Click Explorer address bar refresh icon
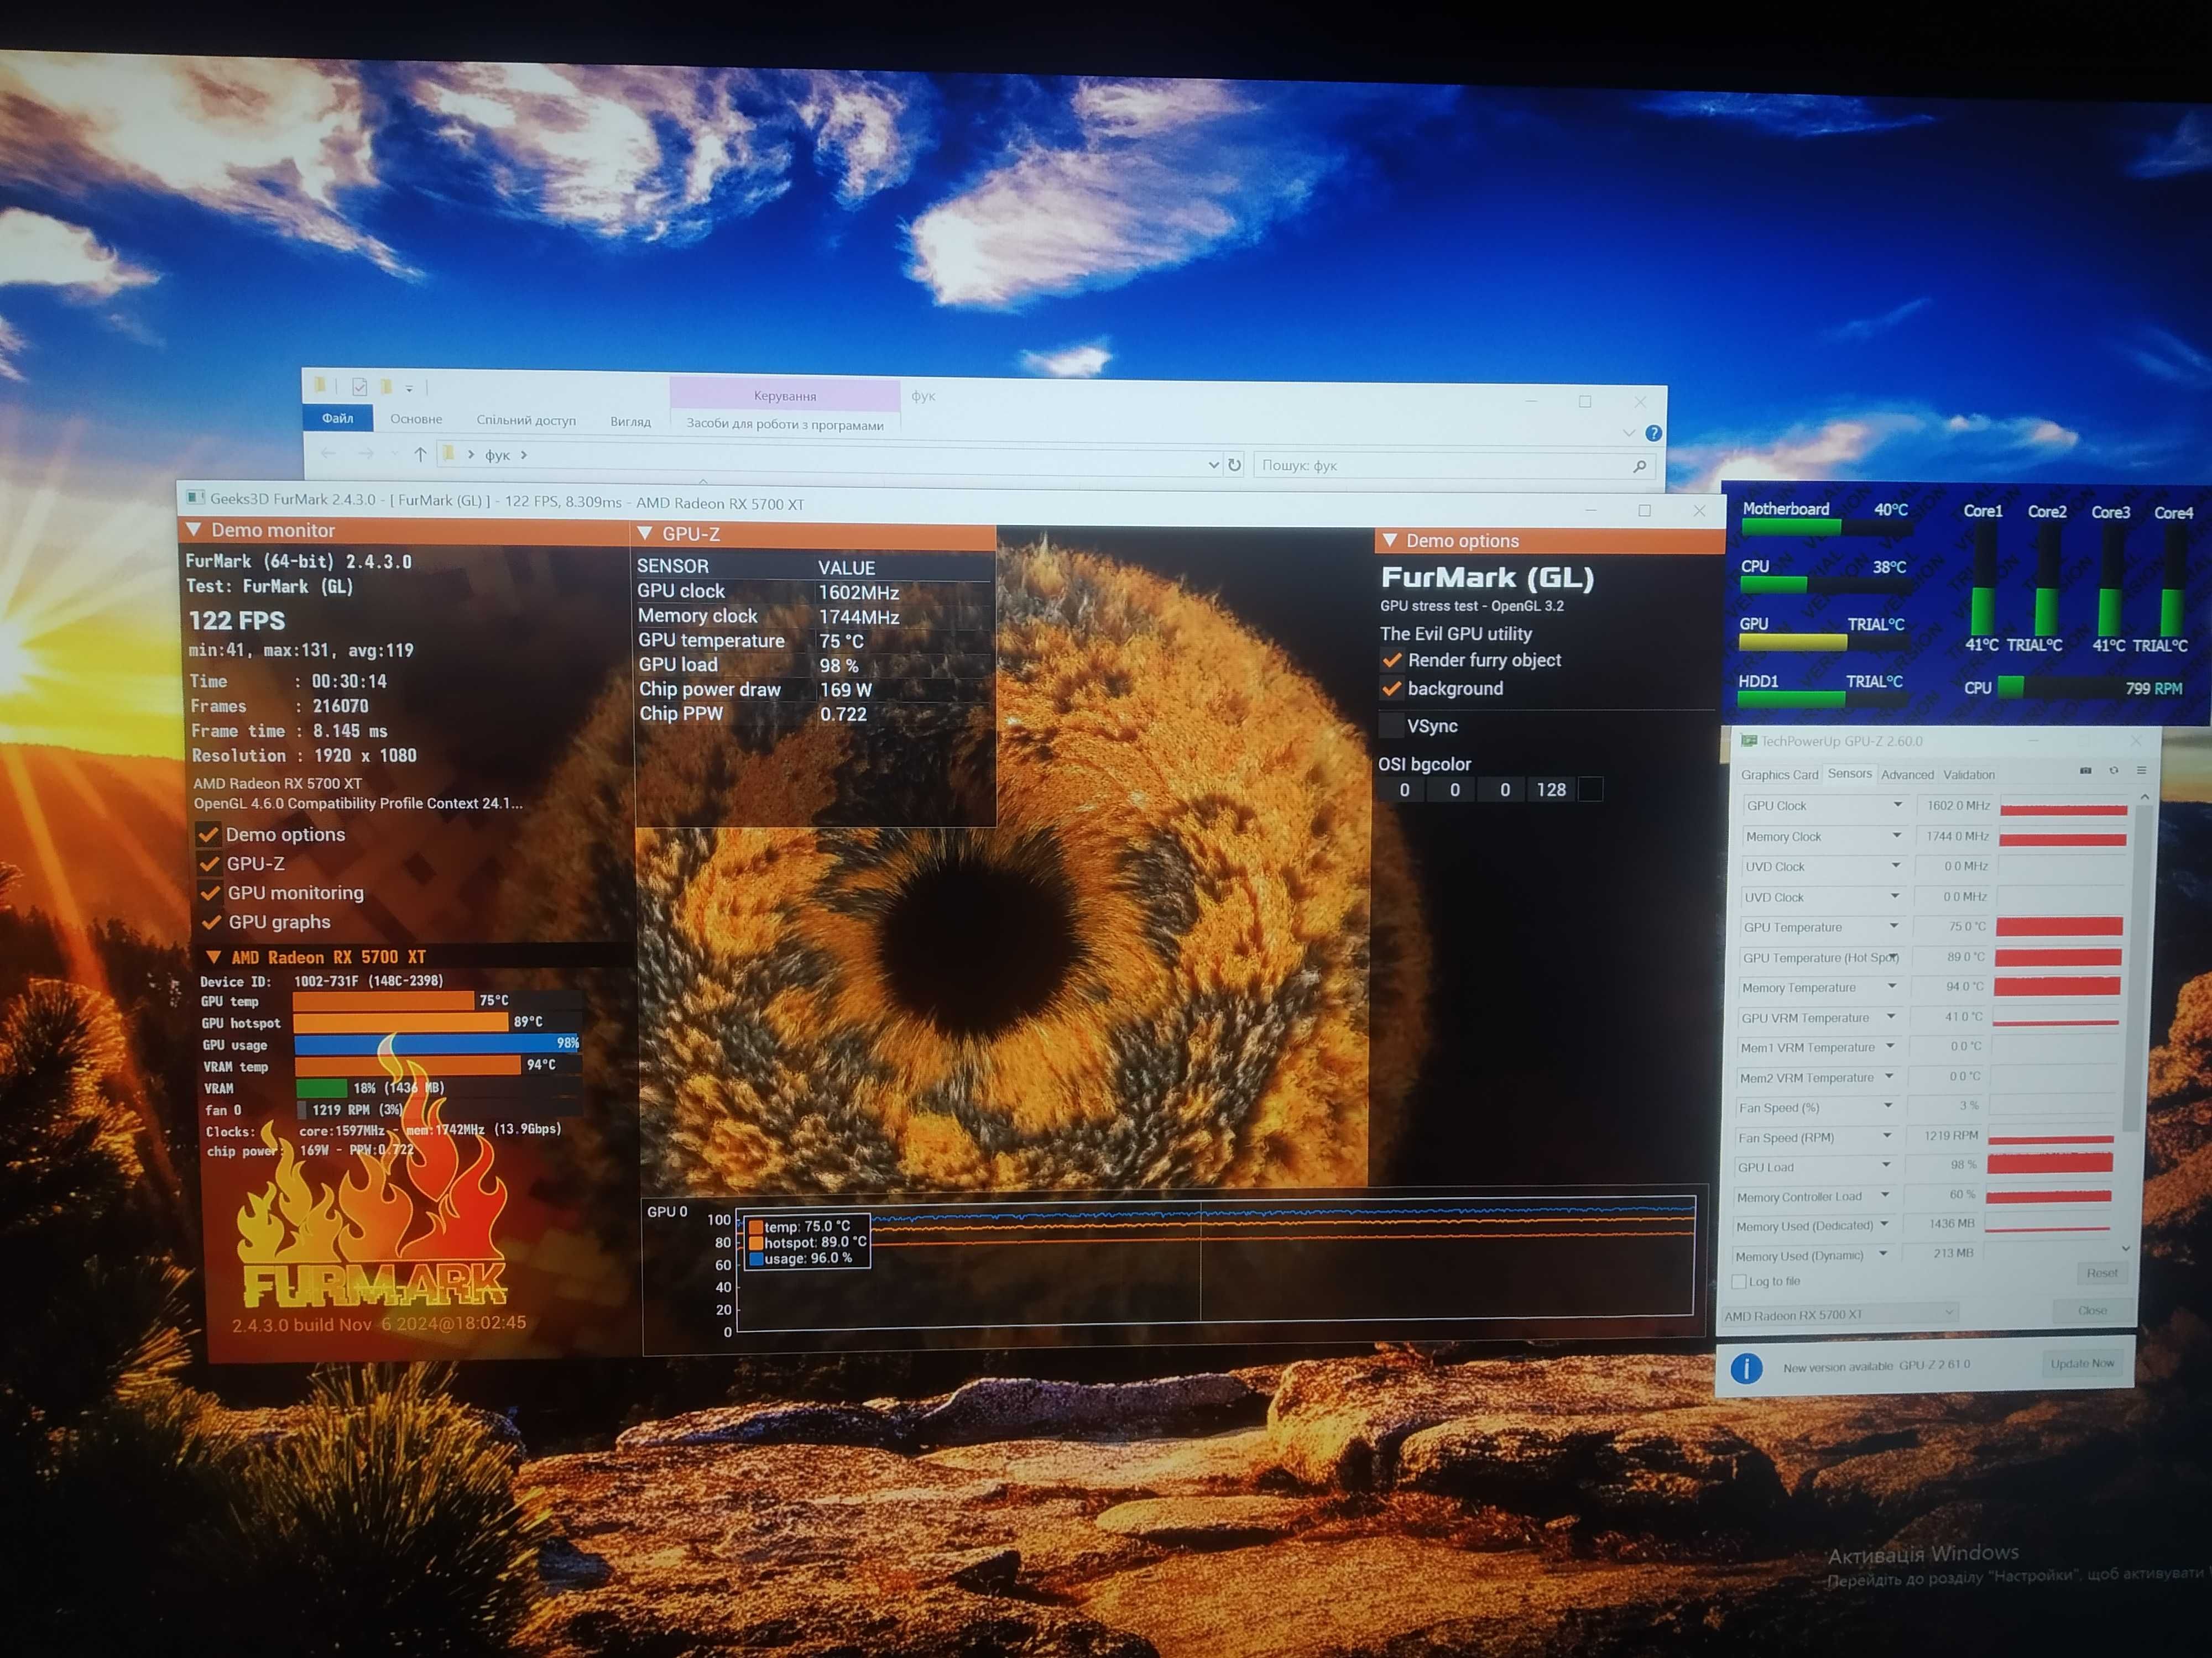This screenshot has height=1658, width=2212. coord(1234,465)
